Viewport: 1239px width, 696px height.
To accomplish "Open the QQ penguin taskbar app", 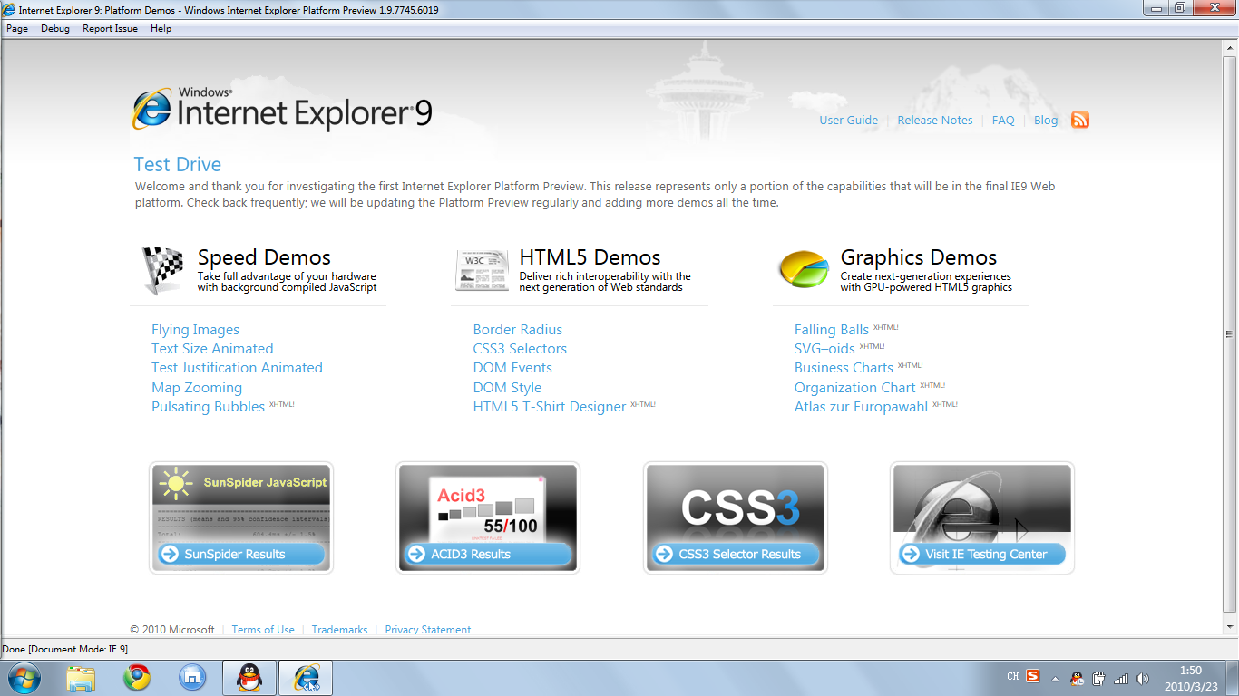I will click(x=249, y=677).
